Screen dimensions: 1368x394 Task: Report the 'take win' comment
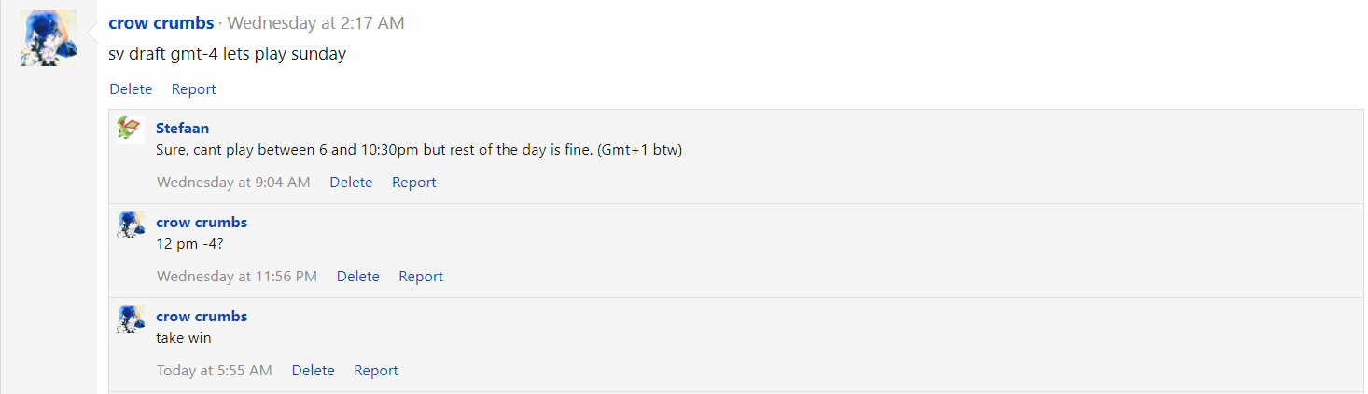click(x=376, y=371)
